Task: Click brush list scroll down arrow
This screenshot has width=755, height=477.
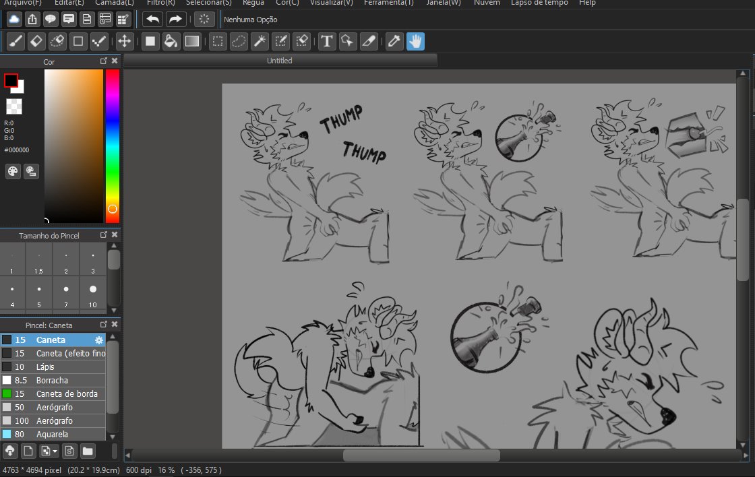Action: click(x=113, y=437)
